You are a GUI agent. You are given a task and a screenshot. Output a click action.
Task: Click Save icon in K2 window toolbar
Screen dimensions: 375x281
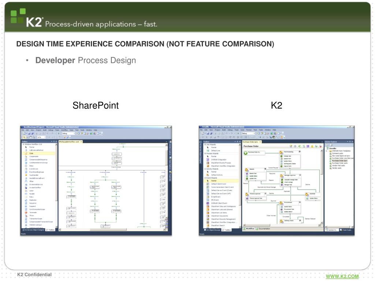tap(208, 133)
